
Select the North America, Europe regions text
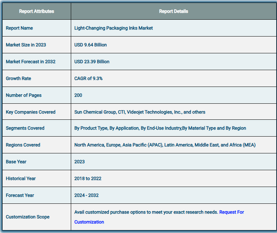coord(165,145)
